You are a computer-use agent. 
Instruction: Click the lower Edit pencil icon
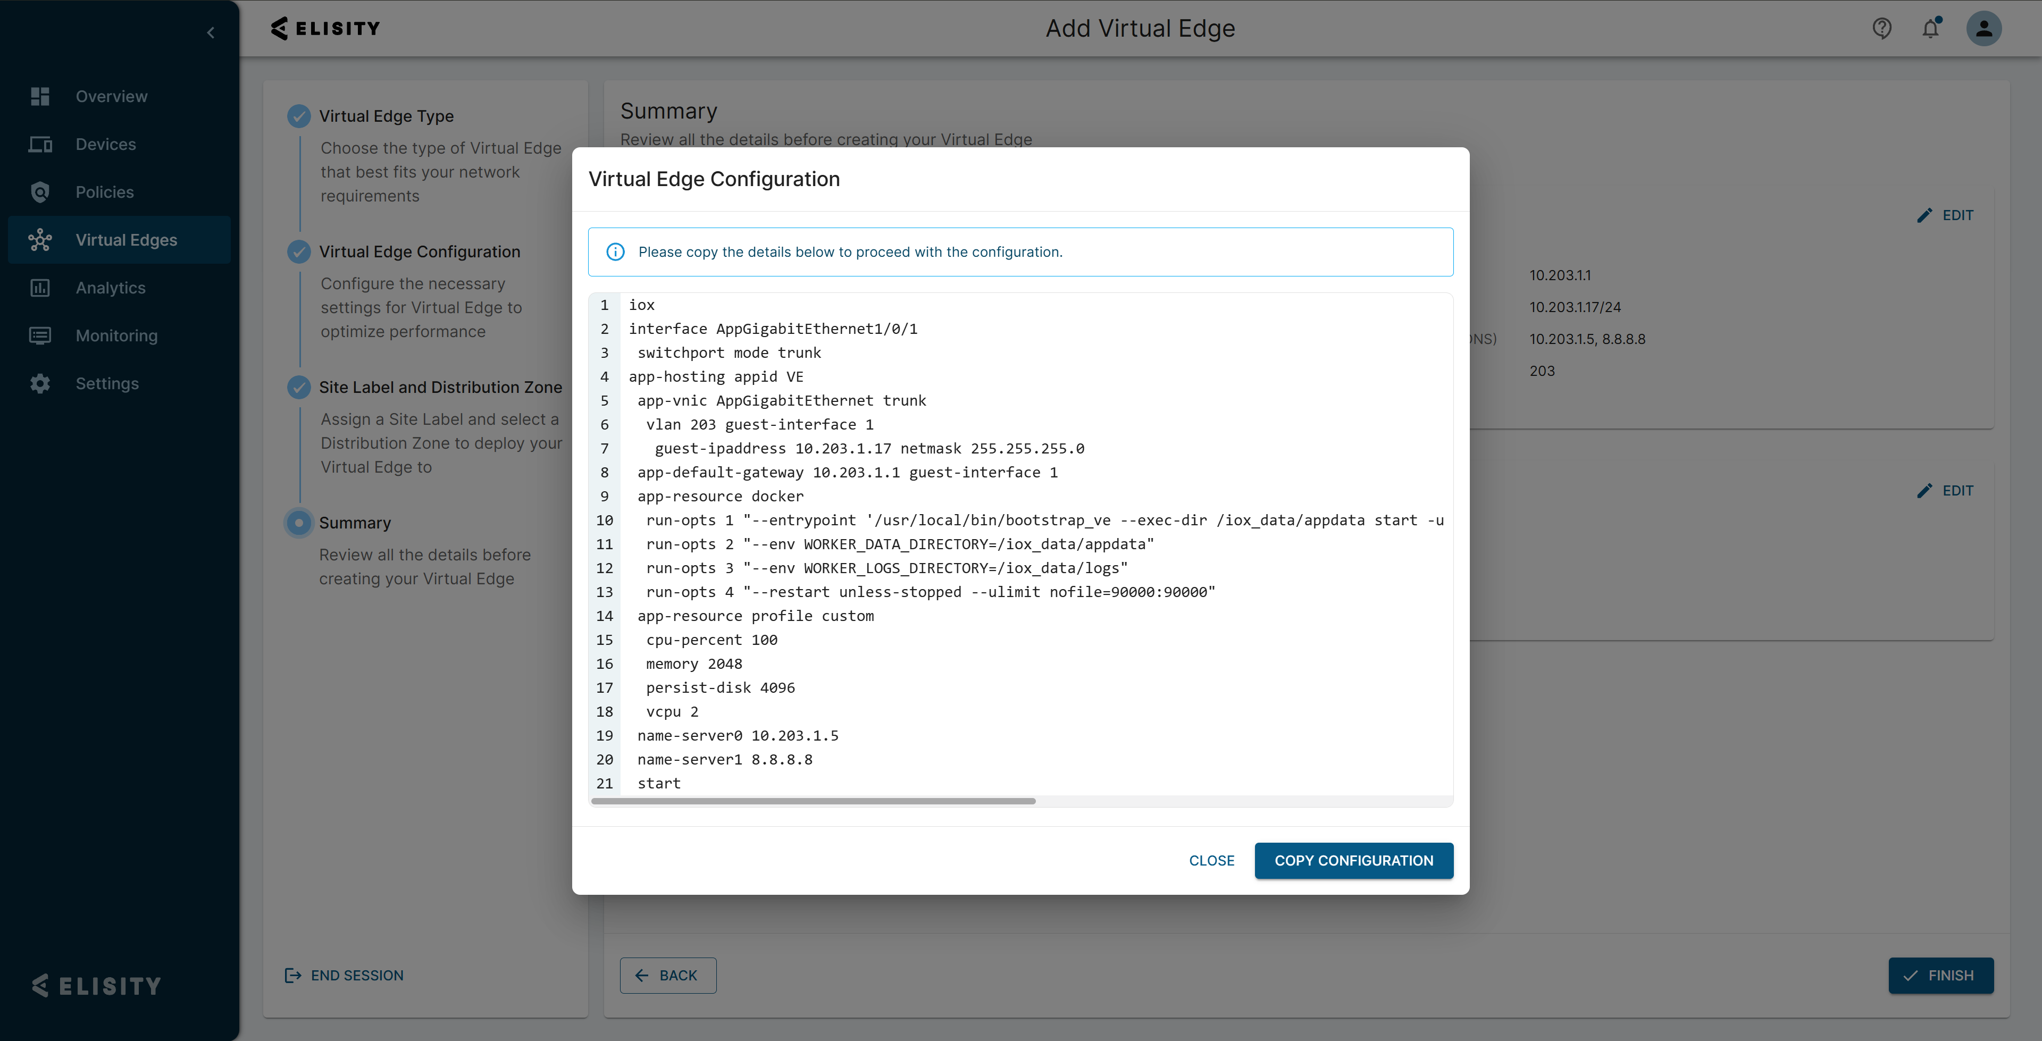pyautogui.click(x=1924, y=491)
